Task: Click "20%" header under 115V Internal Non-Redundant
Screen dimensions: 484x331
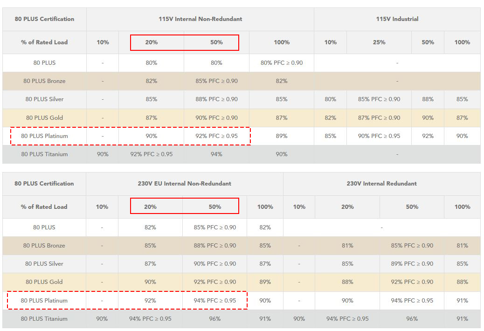Action: pyautogui.click(x=151, y=42)
